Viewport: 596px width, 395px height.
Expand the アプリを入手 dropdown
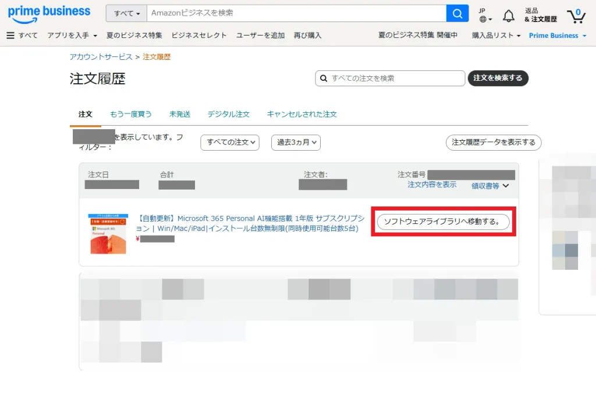[72, 35]
